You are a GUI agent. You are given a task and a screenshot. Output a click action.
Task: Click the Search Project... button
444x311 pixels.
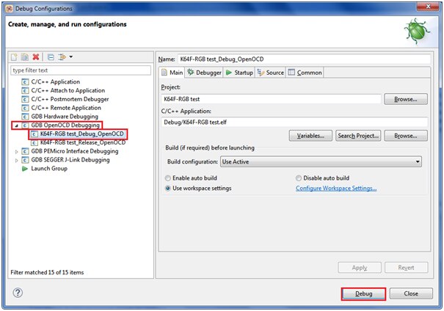pyautogui.click(x=358, y=136)
